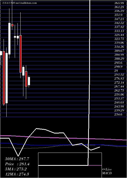The image size is (127, 178).
Task: Select the 351.9 price label
Action: point(118,15)
